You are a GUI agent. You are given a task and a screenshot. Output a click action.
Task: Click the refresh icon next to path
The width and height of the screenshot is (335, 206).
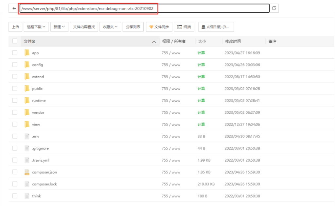(274, 8)
